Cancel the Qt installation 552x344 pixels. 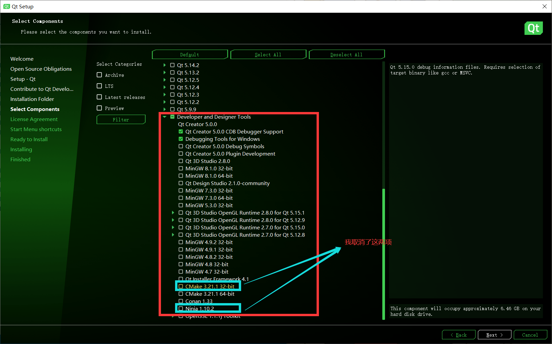pyautogui.click(x=530, y=335)
